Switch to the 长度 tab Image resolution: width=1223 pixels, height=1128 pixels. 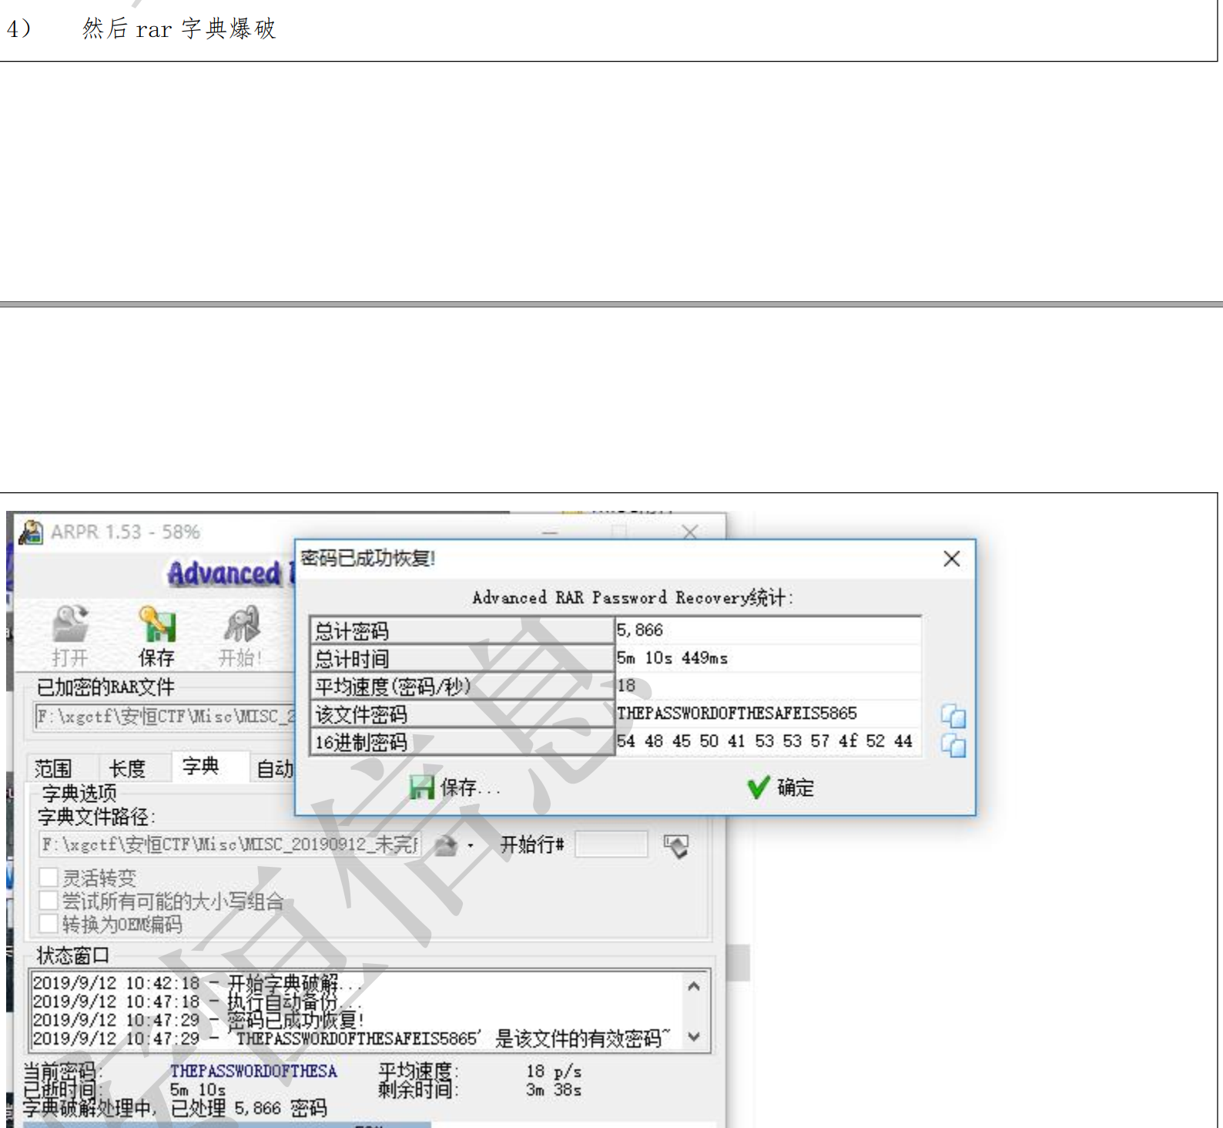(x=127, y=768)
